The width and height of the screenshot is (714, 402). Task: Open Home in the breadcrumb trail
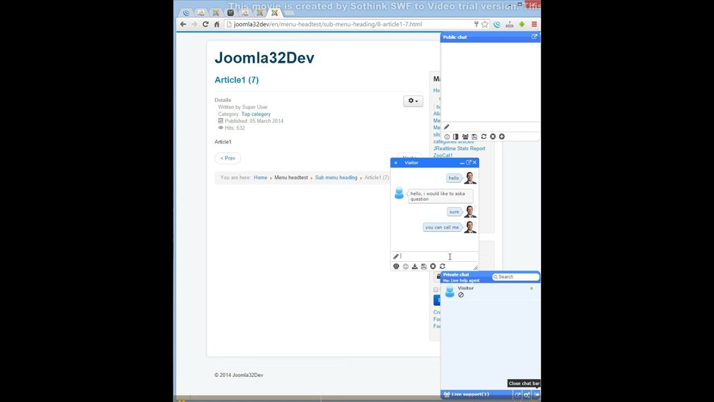(260, 178)
